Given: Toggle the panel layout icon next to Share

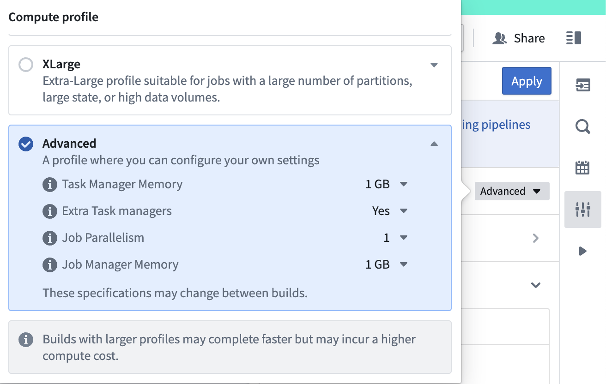Looking at the screenshot, I should coord(573,38).
